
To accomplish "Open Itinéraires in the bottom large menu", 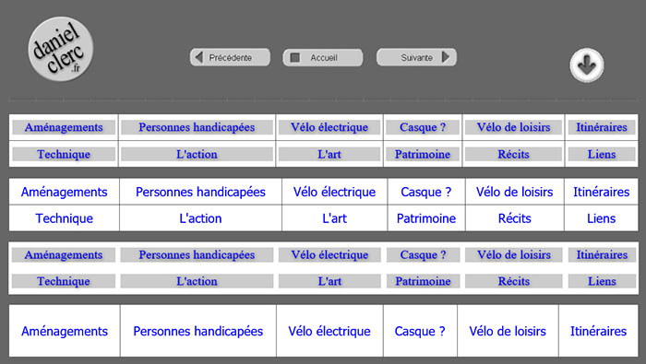I will tap(598, 331).
